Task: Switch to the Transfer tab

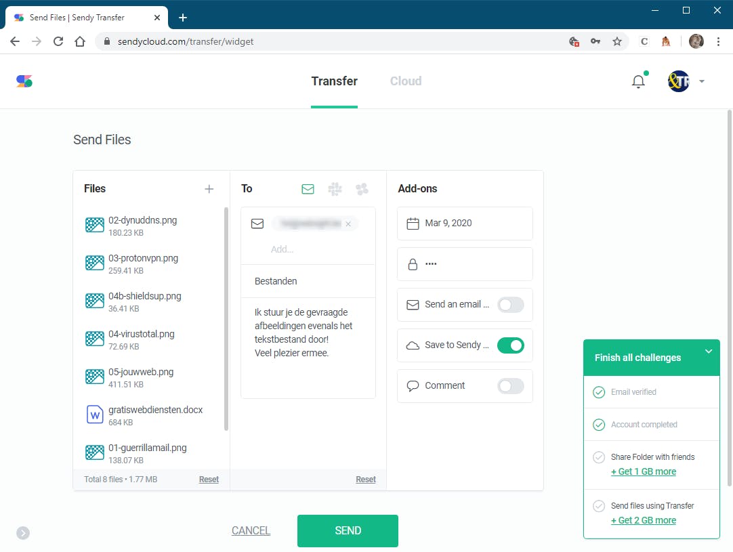Action: (334, 81)
